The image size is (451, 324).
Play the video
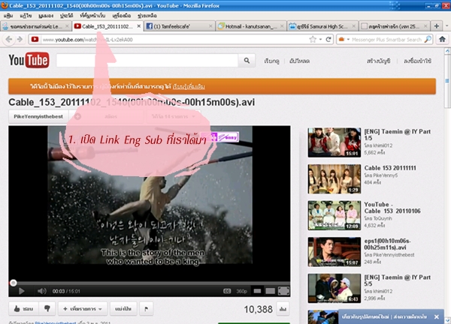point(21,291)
